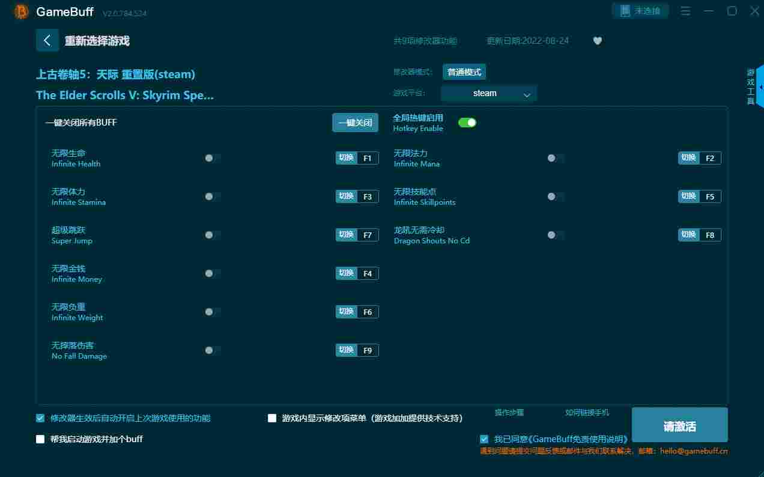Go back with the arrow button
The width and height of the screenshot is (764, 477).
click(x=47, y=40)
